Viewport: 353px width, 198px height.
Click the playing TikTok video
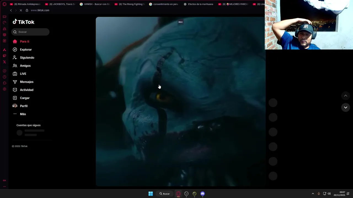180,101
